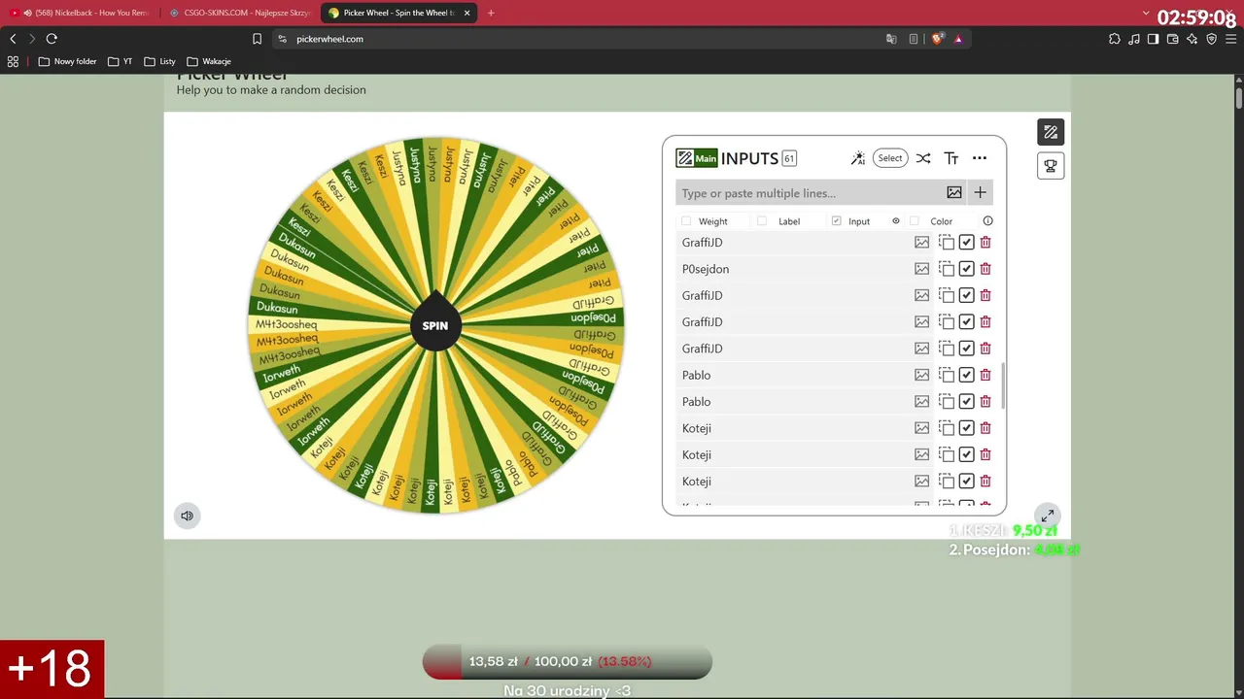Delete the Pablo row directly above Koteji

click(985, 402)
